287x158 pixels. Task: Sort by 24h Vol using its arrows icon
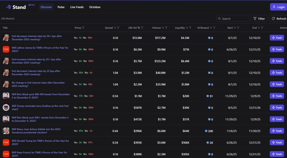coord(139,28)
